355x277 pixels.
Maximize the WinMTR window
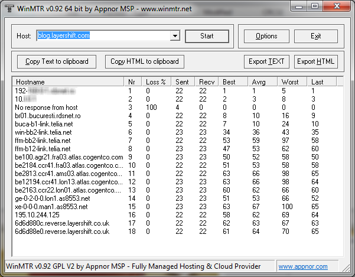315,6
